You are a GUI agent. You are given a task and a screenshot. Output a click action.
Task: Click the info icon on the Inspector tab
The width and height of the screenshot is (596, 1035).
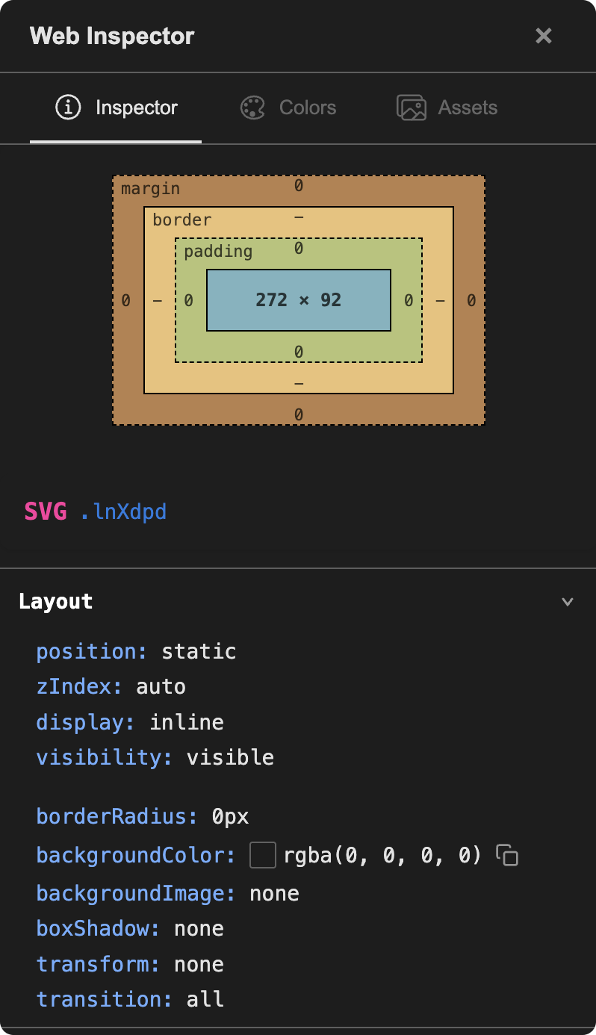68,107
